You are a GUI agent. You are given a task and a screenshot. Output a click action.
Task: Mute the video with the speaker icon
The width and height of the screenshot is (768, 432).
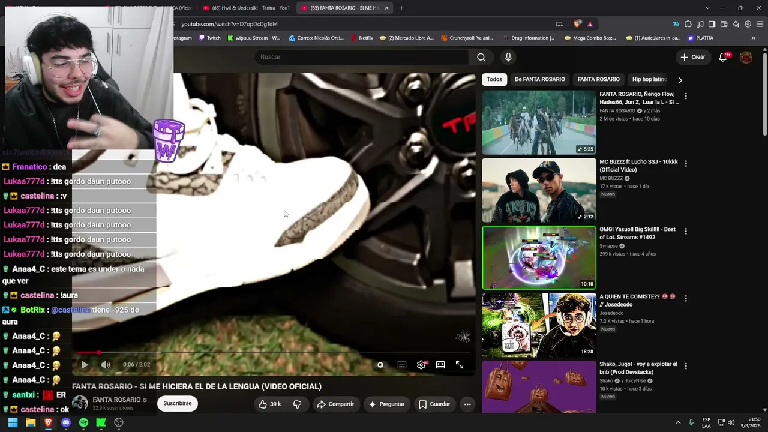coord(106,365)
